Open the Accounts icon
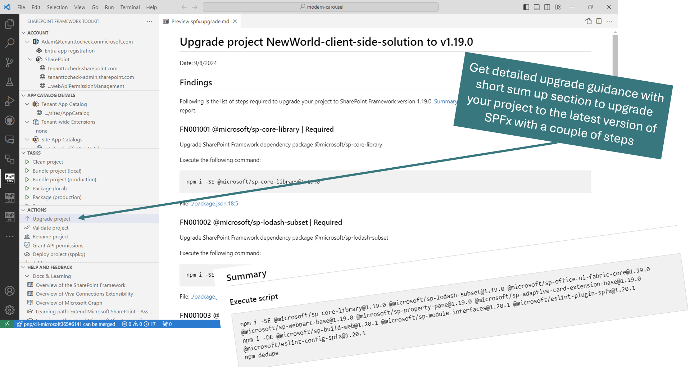690x367 pixels. click(x=10, y=291)
